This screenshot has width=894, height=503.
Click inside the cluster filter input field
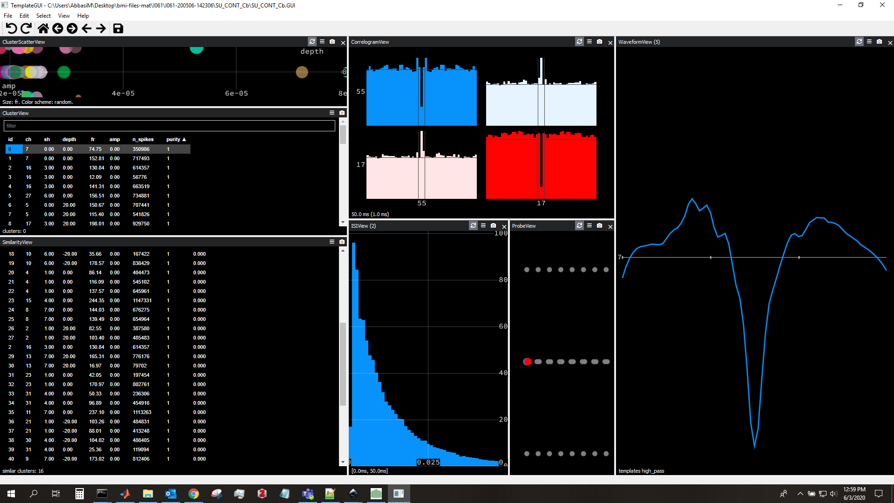pos(169,126)
